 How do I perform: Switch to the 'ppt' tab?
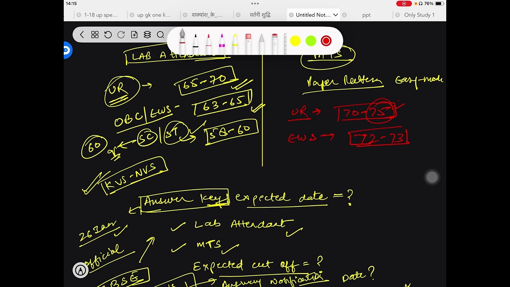pyautogui.click(x=367, y=15)
